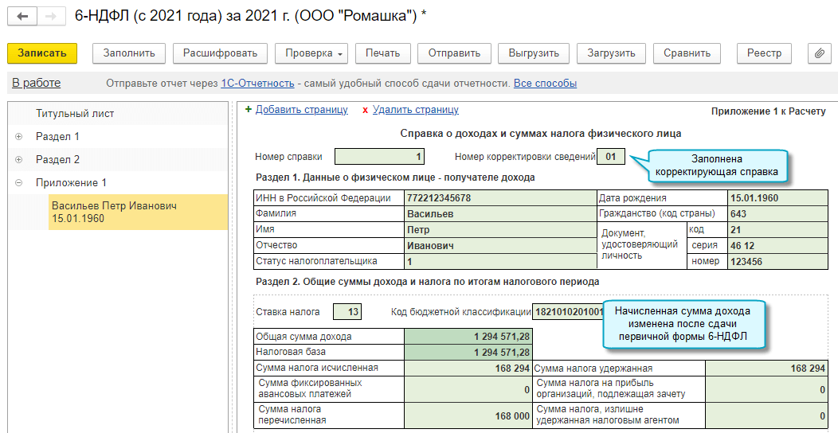The image size is (838, 433).
Task: Click the Отправить button
Action: (454, 53)
